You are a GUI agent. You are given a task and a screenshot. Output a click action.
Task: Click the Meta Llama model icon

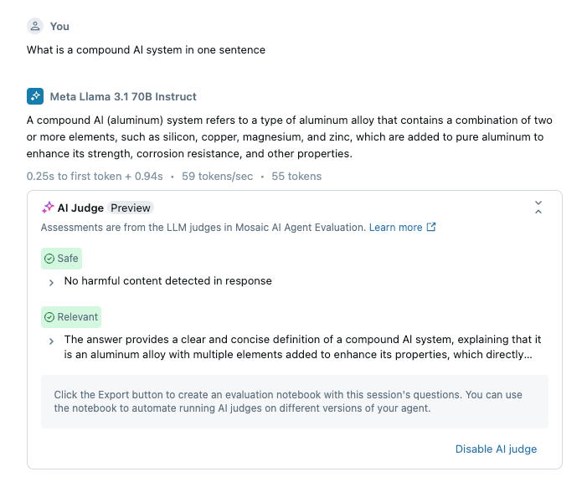34,96
